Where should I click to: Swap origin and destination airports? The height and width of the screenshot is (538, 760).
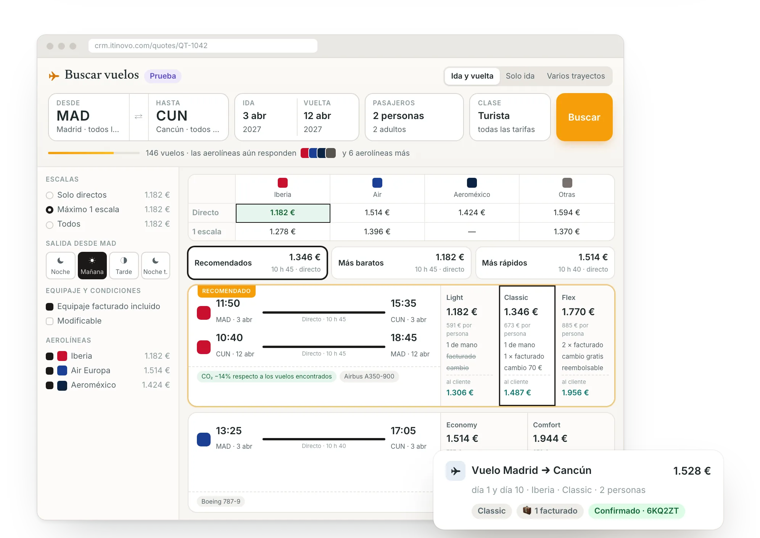tap(138, 116)
